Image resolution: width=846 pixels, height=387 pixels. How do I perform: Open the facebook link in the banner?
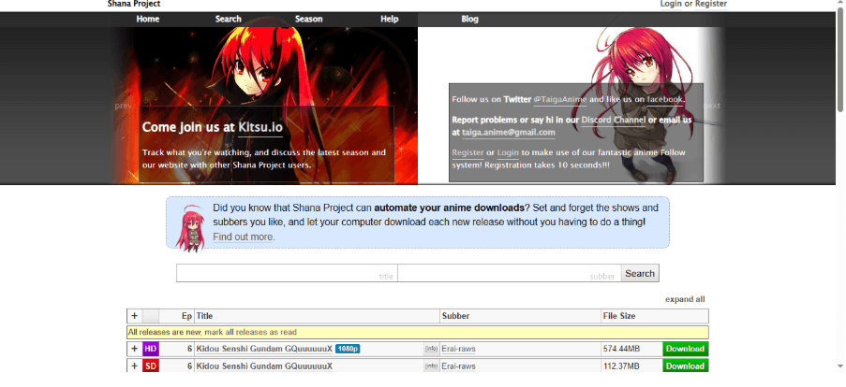coord(665,100)
